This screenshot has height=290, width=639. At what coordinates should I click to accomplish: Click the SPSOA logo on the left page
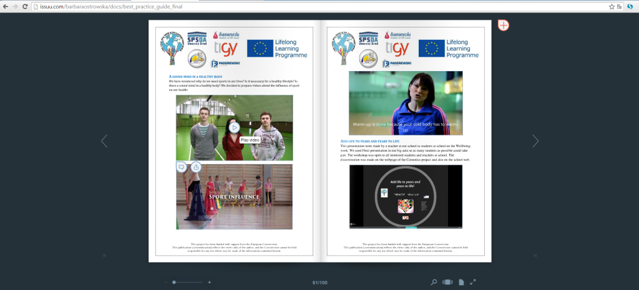197,38
